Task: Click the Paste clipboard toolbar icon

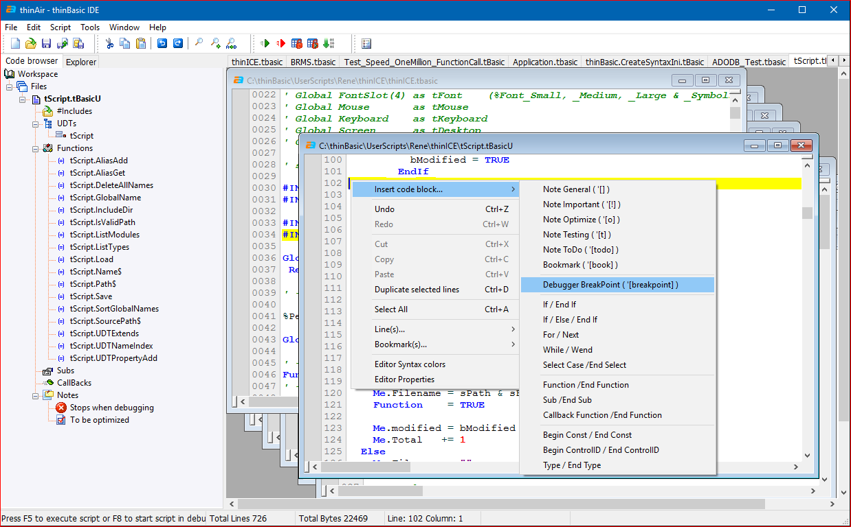Action: (x=141, y=44)
